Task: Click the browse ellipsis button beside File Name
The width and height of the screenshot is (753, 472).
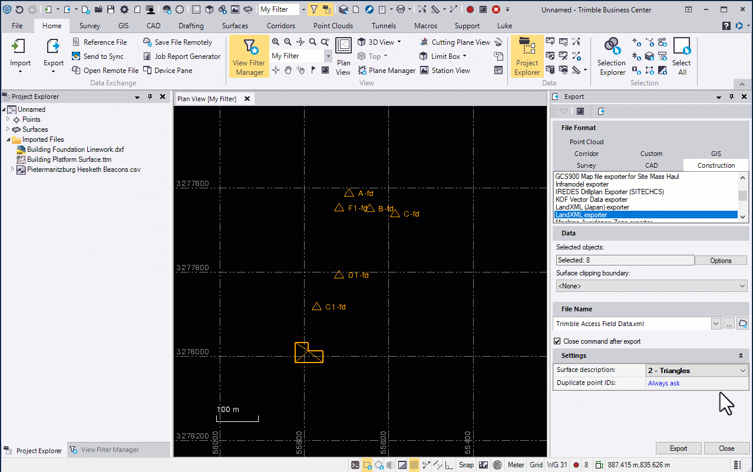Action: [x=729, y=324]
